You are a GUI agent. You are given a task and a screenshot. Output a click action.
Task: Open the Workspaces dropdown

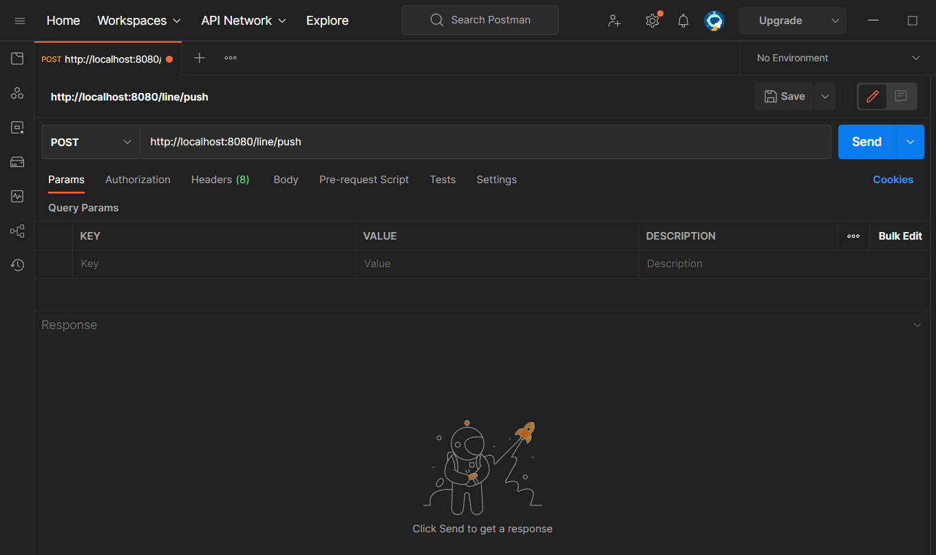click(140, 21)
